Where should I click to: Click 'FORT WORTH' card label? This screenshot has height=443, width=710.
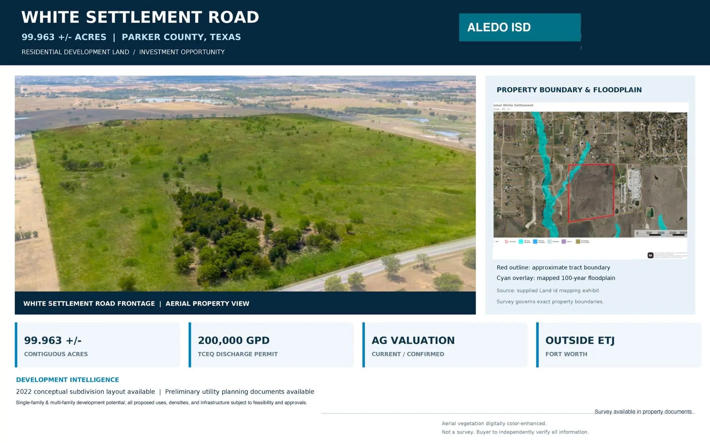click(x=566, y=354)
